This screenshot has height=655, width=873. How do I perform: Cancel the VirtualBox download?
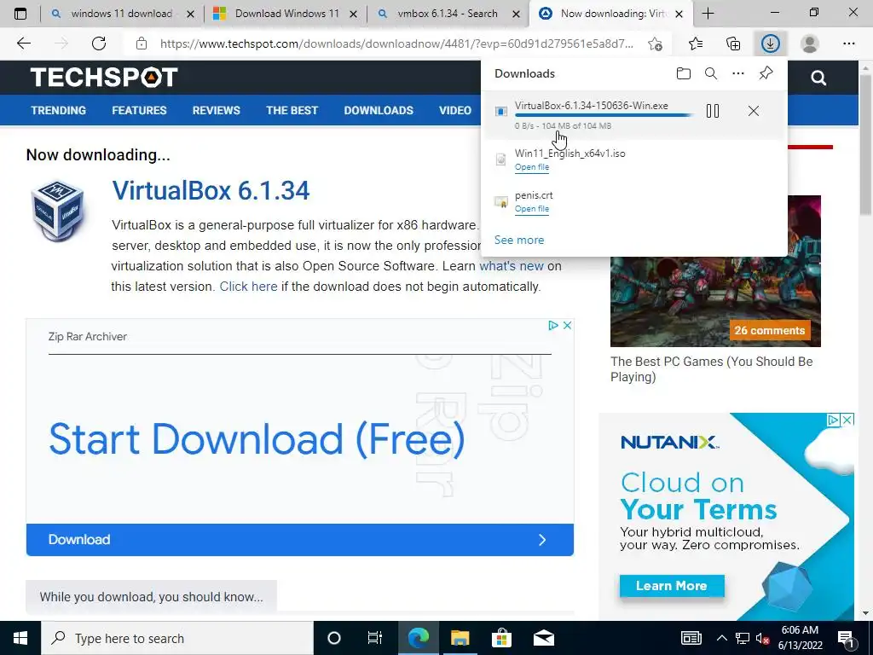point(754,111)
